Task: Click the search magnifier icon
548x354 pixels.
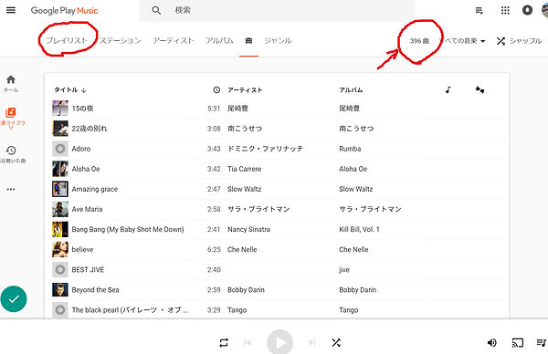Action: click(156, 10)
